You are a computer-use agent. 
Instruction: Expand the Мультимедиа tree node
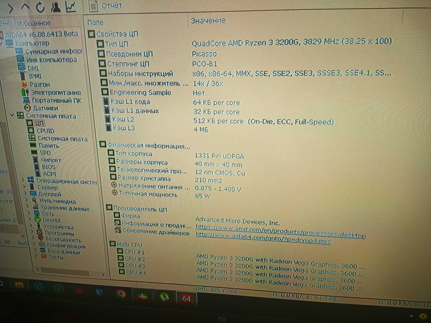[x=27, y=200]
